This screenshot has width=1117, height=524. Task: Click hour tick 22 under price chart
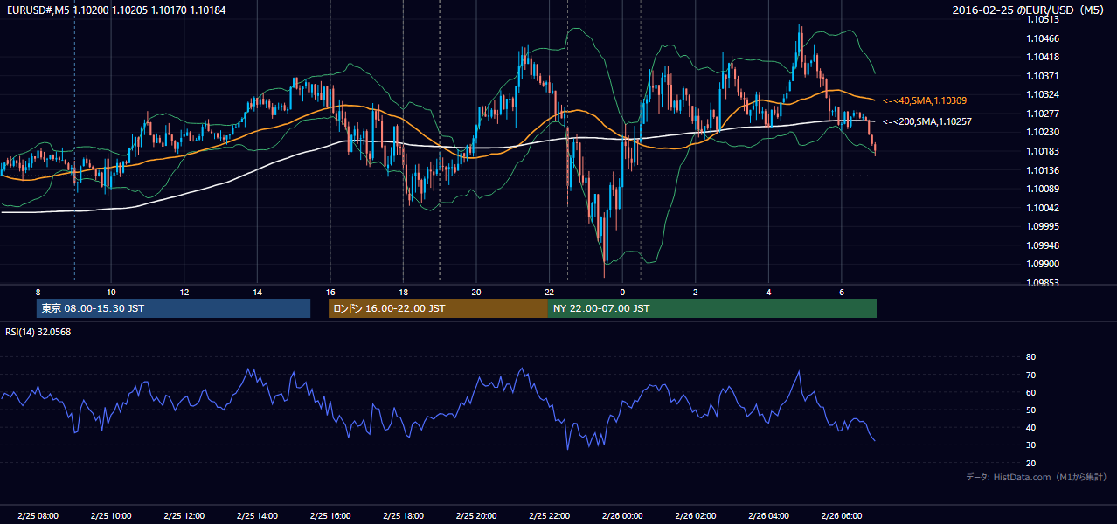click(x=549, y=292)
